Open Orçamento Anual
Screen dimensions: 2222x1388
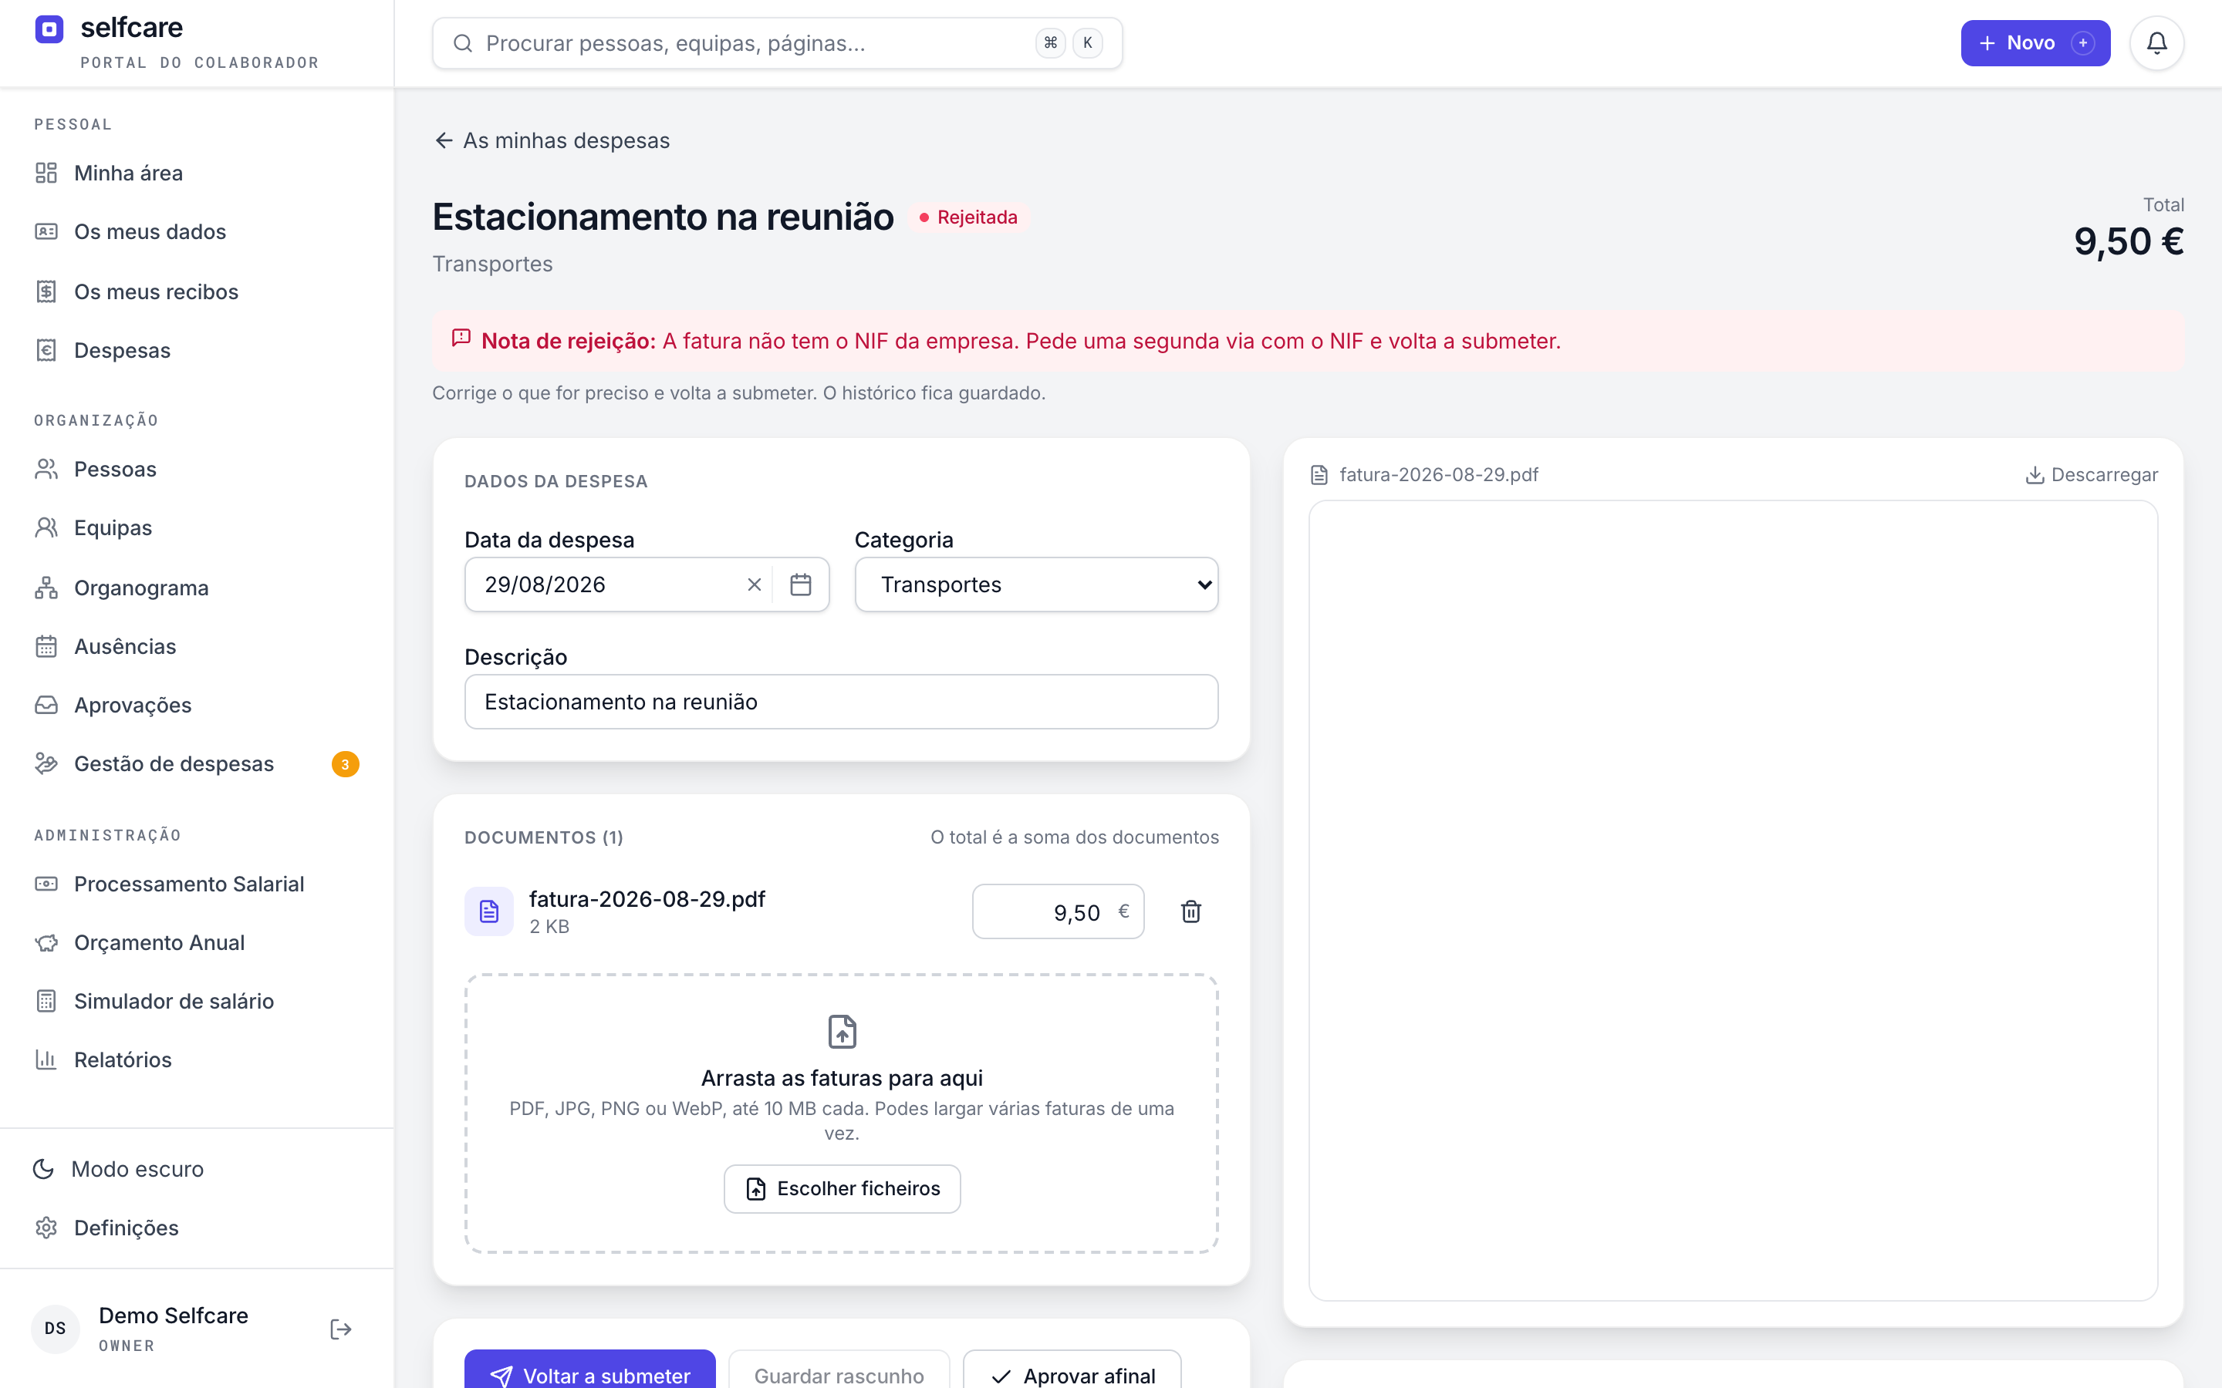pyautogui.click(x=197, y=943)
